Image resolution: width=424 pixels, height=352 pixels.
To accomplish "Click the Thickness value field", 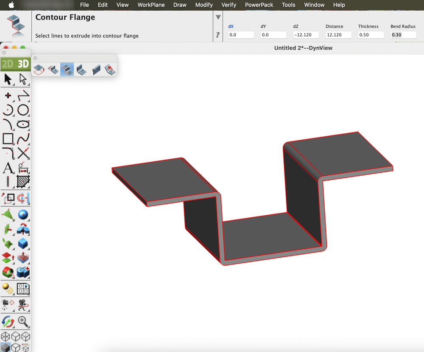I will click(x=371, y=35).
